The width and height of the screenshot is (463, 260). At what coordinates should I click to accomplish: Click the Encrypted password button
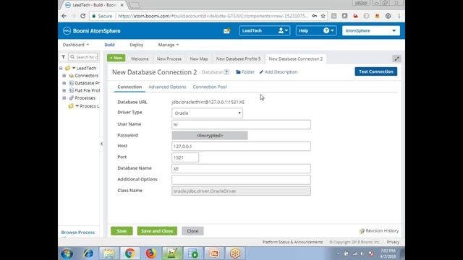pos(210,136)
